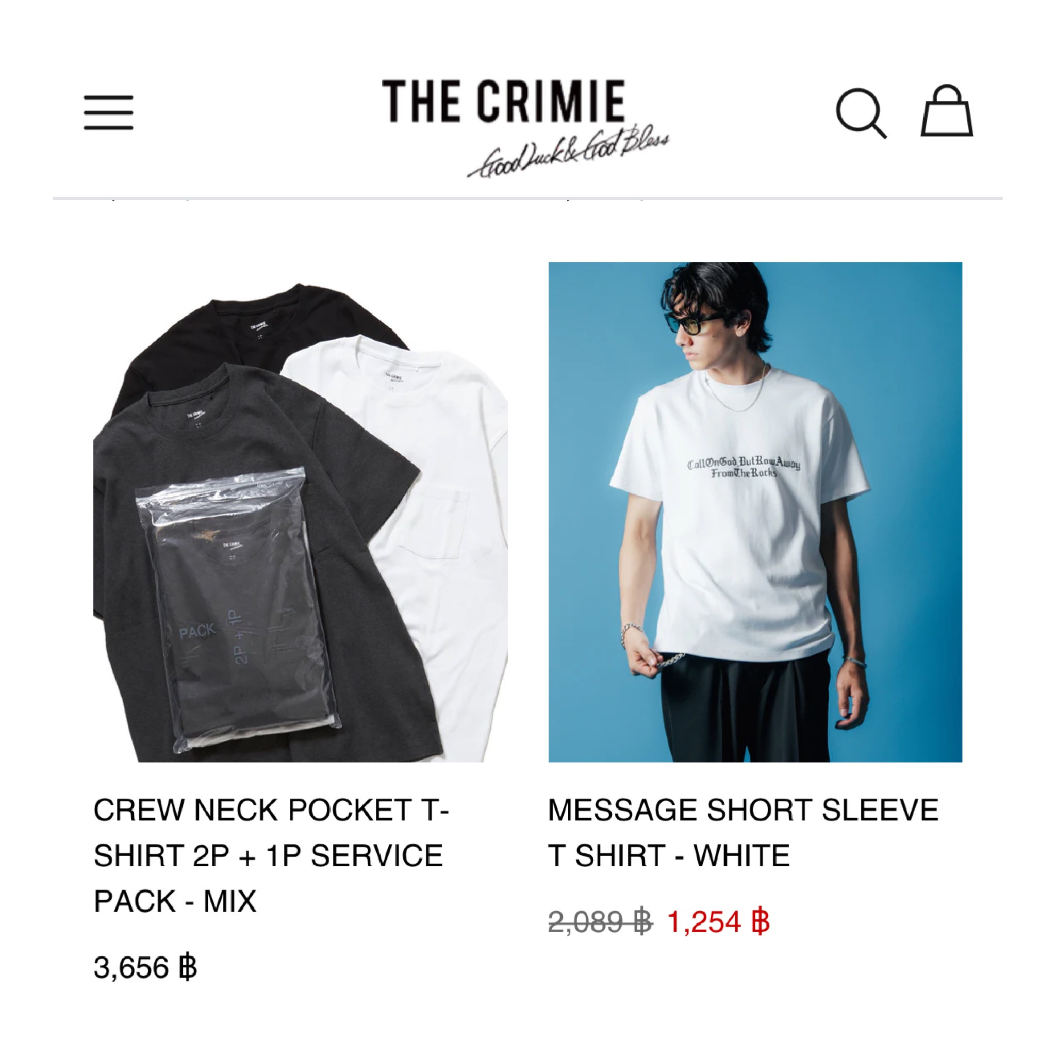Click the 3,656 ฿ price
Screen dimensions: 1056x1056
coord(145,967)
